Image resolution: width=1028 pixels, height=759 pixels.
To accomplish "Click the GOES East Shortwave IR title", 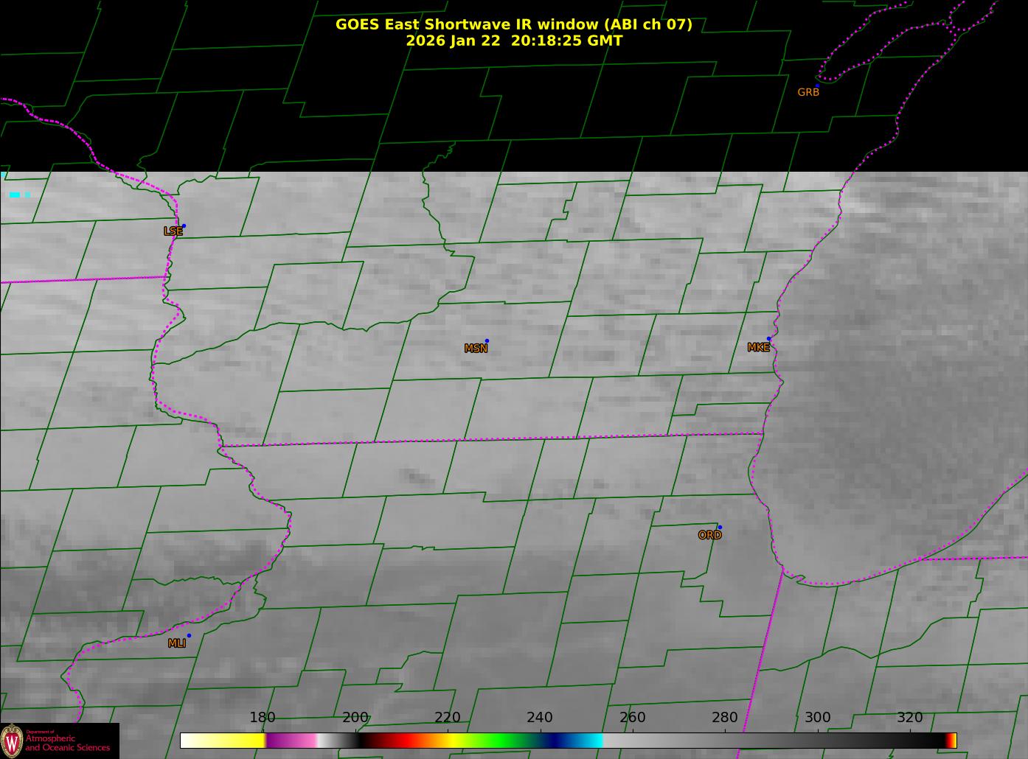I will pos(514,24).
